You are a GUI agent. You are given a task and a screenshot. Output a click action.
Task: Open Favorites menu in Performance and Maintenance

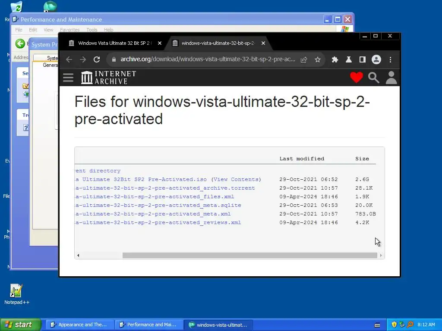pos(69,30)
